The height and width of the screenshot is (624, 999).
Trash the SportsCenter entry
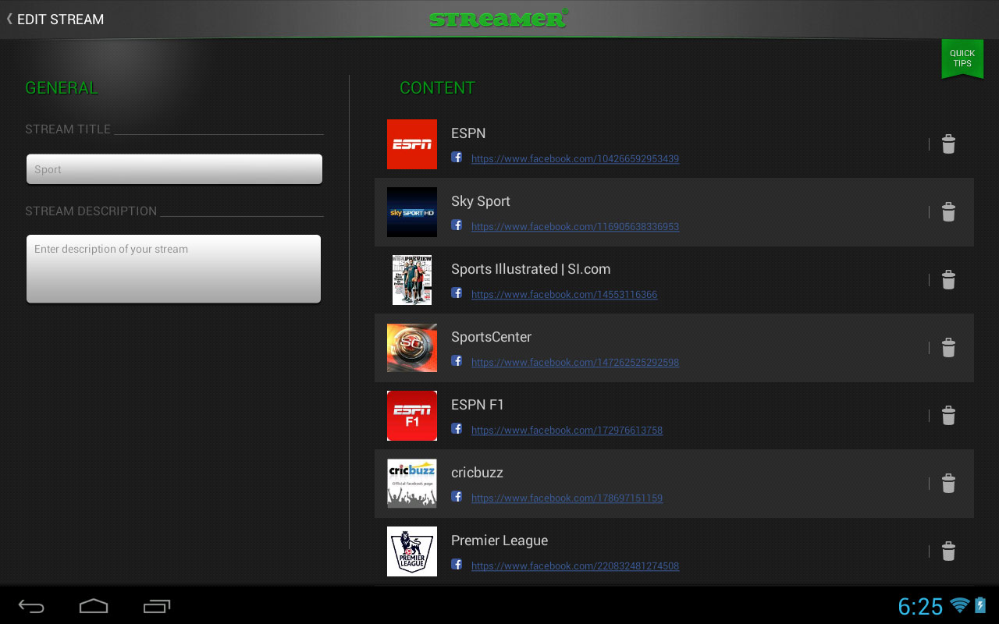pyautogui.click(x=948, y=348)
